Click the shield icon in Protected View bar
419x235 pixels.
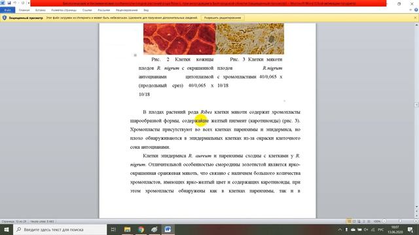[5, 18]
